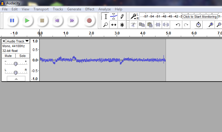Click the '32-bit float' track info text
Viewport: 222px width, 132px height.
(x=10, y=51)
